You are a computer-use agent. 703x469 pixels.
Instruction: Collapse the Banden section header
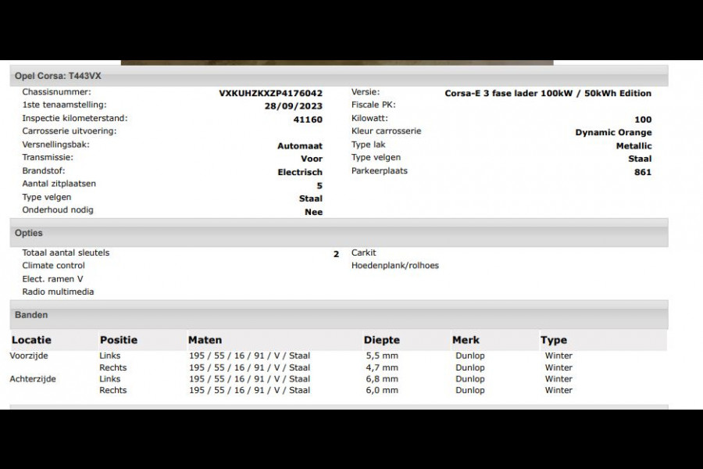31,315
